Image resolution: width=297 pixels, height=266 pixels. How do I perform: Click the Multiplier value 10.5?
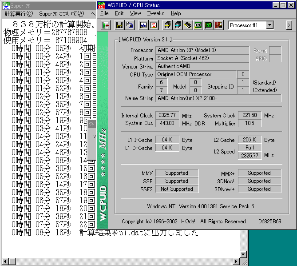click(x=249, y=123)
